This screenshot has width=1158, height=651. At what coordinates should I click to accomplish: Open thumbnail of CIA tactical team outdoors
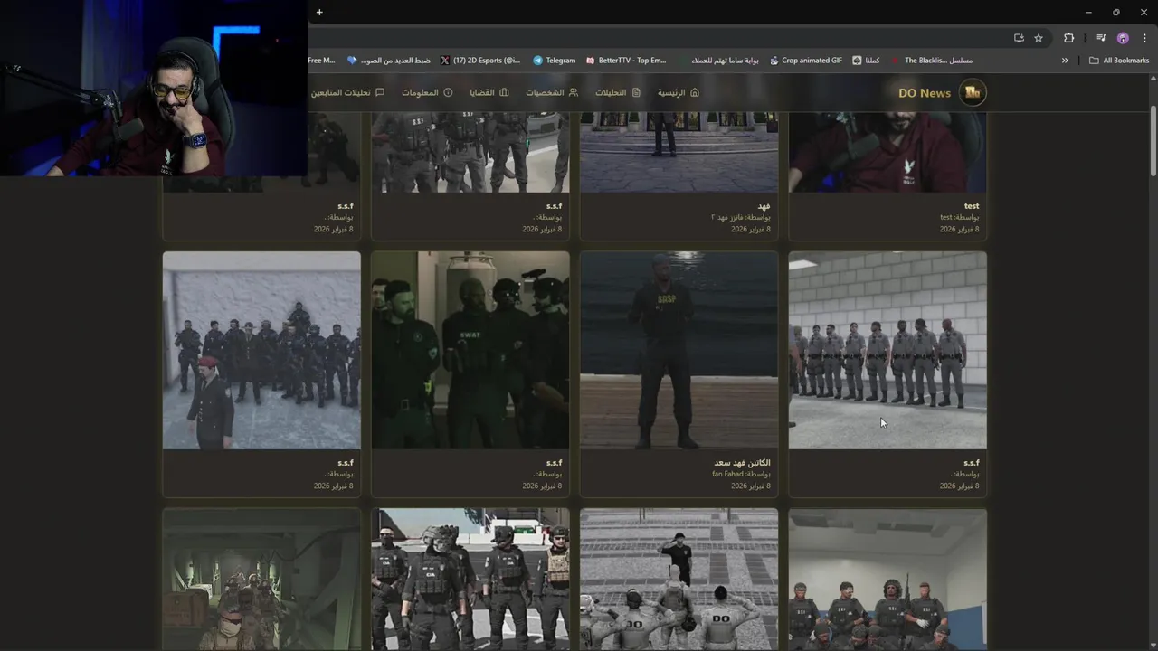pos(470,579)
